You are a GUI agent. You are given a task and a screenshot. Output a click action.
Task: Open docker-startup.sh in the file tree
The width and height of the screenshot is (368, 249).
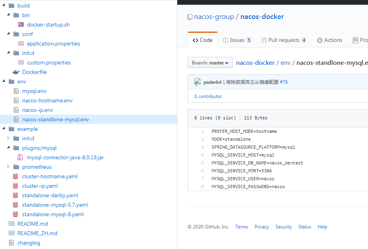[48, 25]
